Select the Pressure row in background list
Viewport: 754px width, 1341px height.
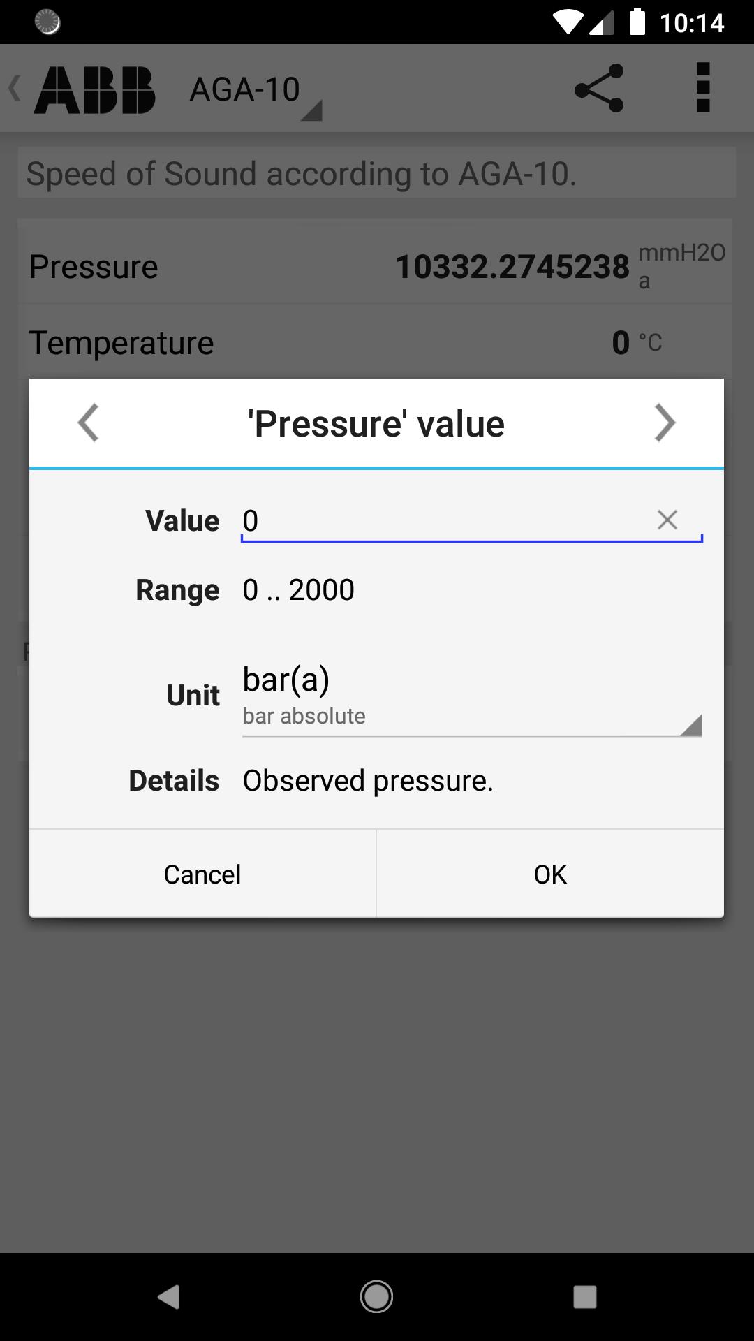coord(375,267)
